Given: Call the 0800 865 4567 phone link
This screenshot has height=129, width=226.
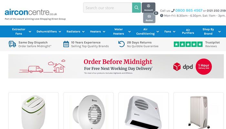Looking at the screenshot, I should [189, 11].
